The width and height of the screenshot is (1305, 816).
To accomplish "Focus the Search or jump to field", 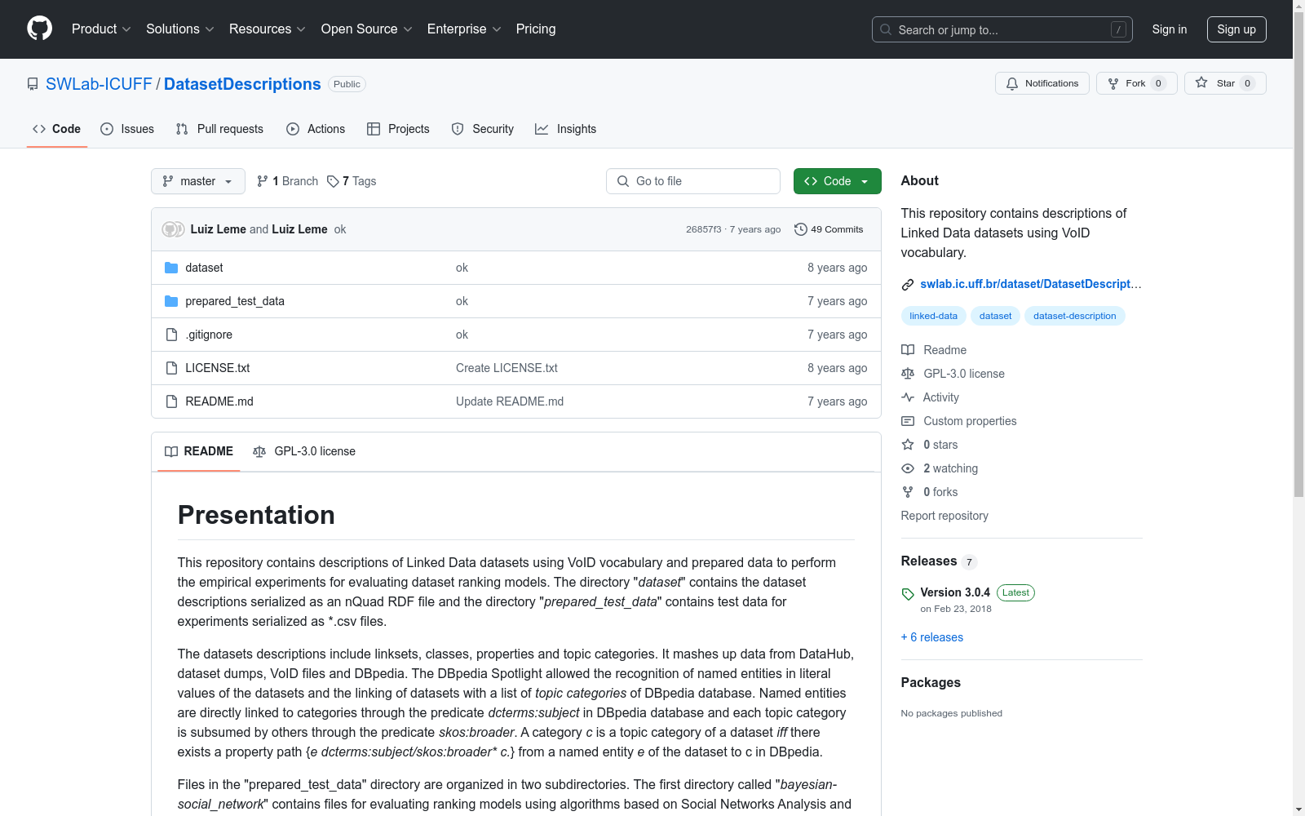I will (1002, 29).
